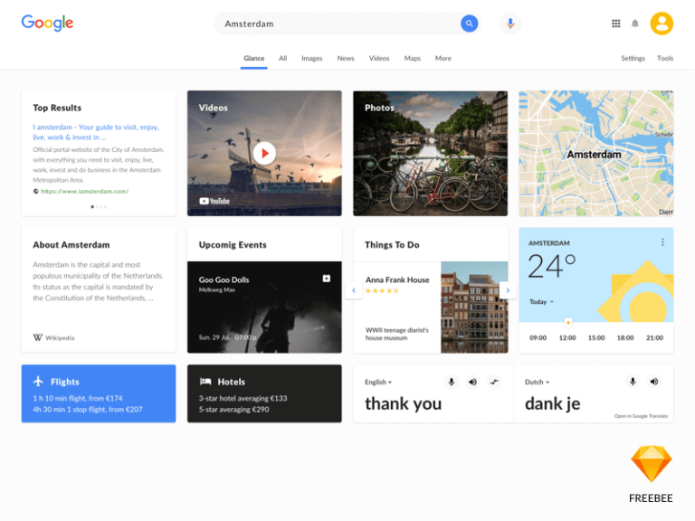Expand the Dutch language dropdown
The width and height of the screenshot is (695, 521).
[x=537, y=382]
